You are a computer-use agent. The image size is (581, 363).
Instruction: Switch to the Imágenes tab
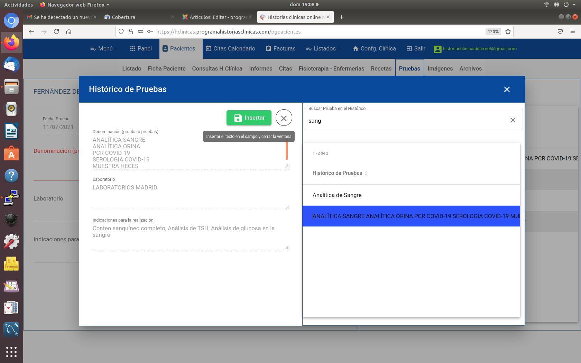click(x=440, y=68)
